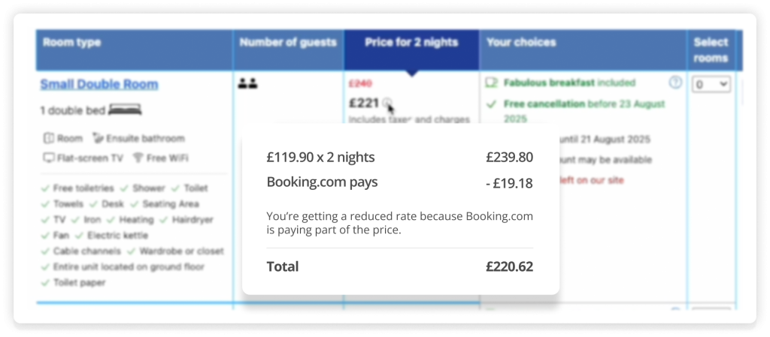Image resolution: width=770 pixels, height=337 pixels.
Task: Click the crossed-out £240 original price
Action: (360, 83)
